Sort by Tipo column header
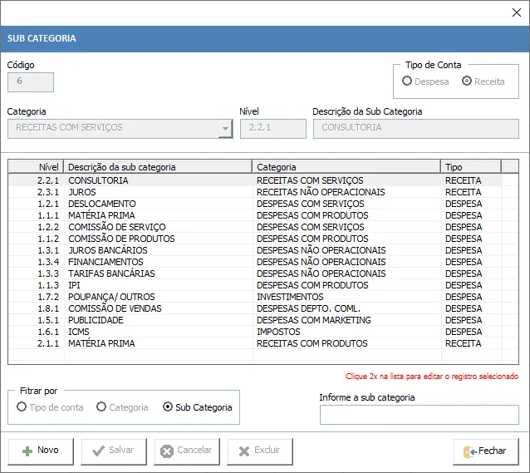 pyautogui.click(x=471, y=167)
